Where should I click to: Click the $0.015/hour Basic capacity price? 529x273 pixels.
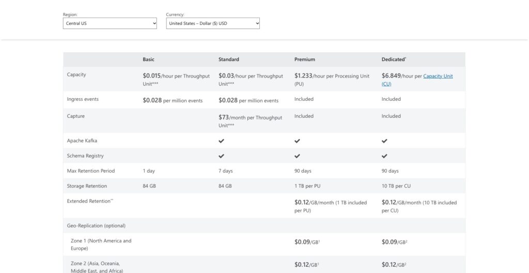[x=176, y=80]
